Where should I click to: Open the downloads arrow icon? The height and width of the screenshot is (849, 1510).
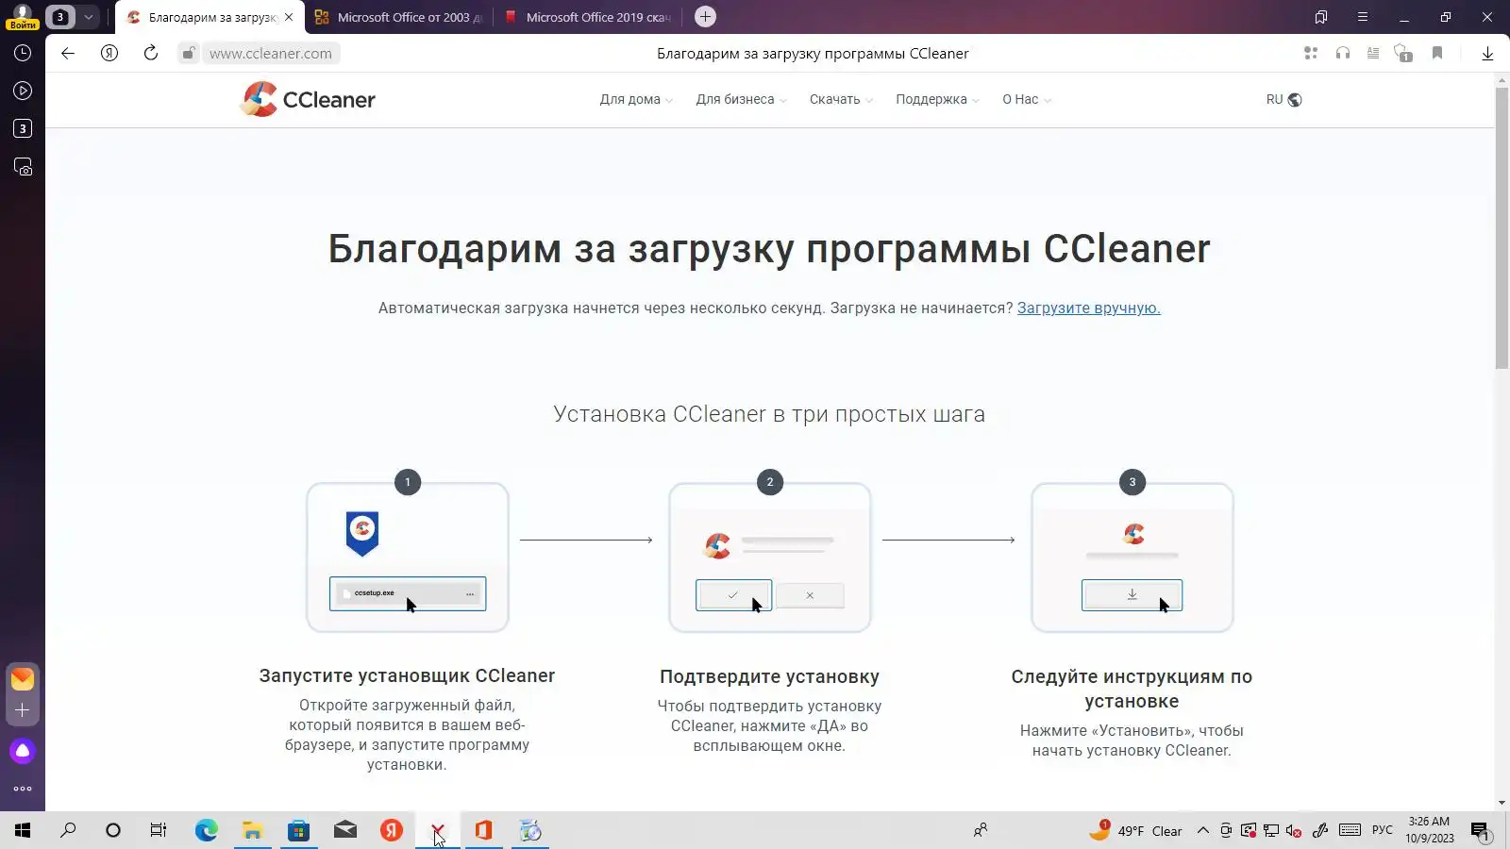click(x=1487, y=54)
